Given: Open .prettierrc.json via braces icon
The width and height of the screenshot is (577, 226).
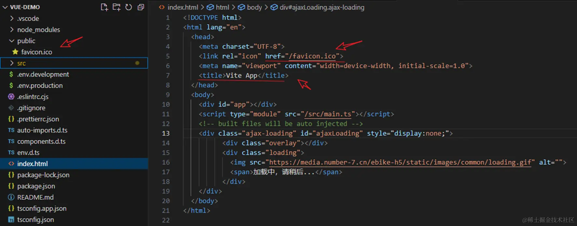Looking at the screenshot, I should (11, 119).
